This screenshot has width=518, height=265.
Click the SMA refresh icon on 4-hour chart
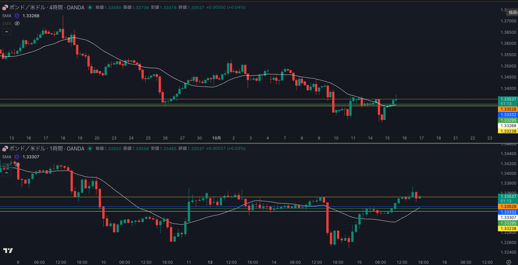(17, 16)
